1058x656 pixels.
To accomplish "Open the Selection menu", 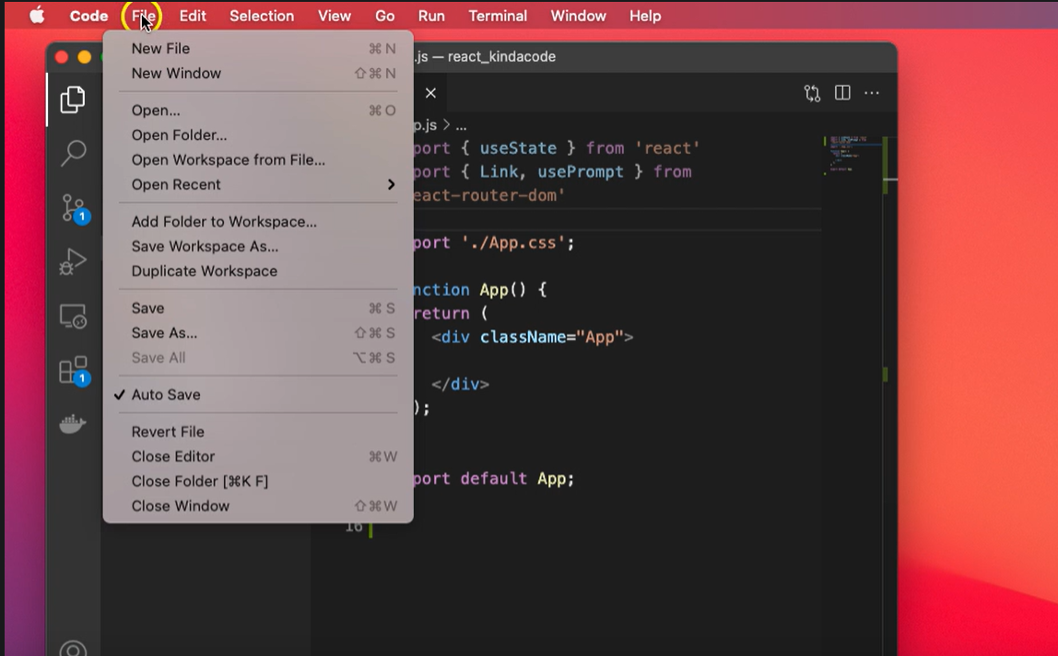I will (262, 16).
